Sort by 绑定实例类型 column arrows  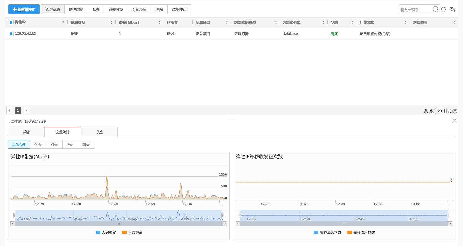pos(275,23)
